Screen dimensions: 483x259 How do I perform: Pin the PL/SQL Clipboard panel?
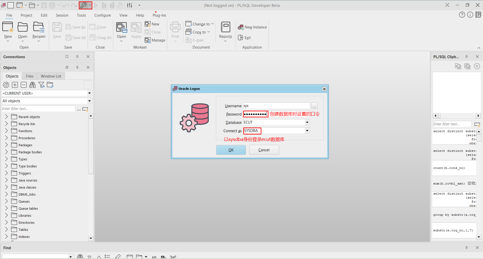tap(467, 57)
